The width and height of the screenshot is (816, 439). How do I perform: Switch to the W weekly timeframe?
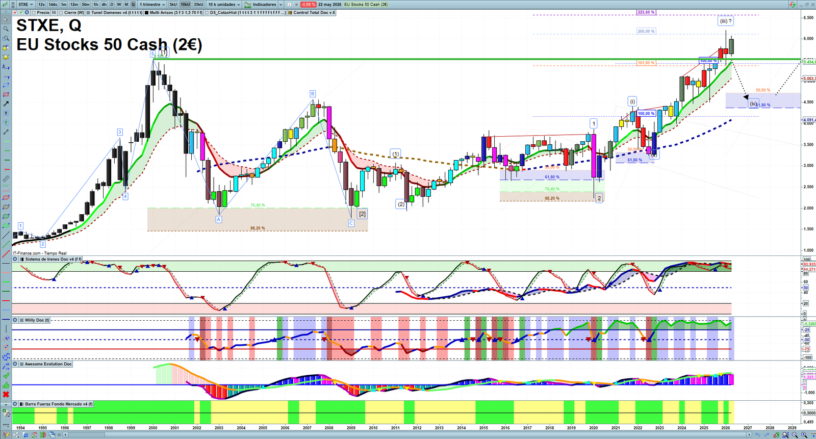click(x=119, y=5)
